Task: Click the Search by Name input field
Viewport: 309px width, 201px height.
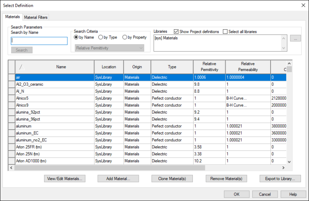Action: (x=39, y=41)
